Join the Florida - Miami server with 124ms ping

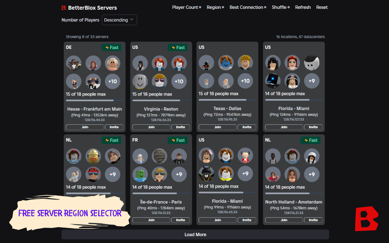284,127
